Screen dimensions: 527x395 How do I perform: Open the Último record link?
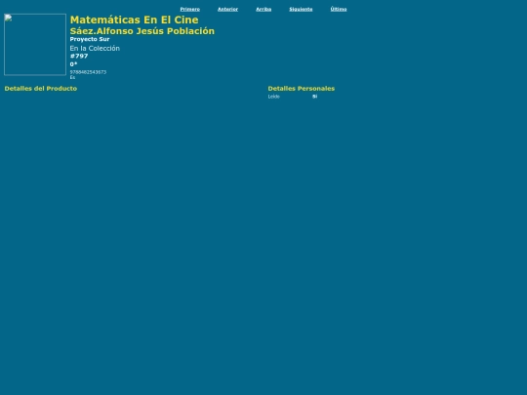pos(339,9)
